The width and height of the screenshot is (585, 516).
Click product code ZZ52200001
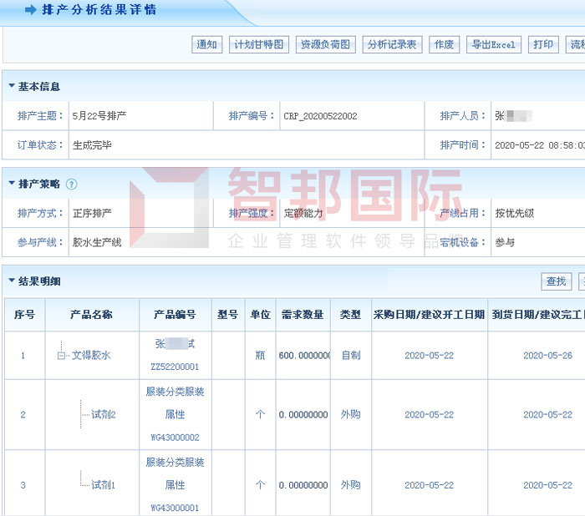(175, 367)
